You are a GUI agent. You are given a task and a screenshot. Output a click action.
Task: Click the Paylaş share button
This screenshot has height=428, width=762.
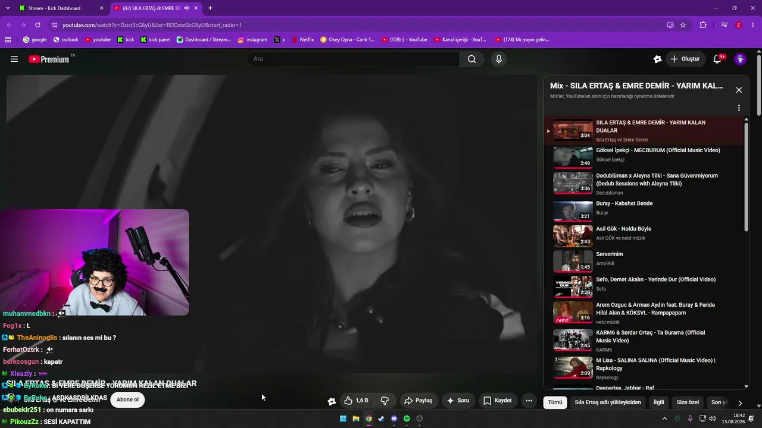(x=419, y=401)
